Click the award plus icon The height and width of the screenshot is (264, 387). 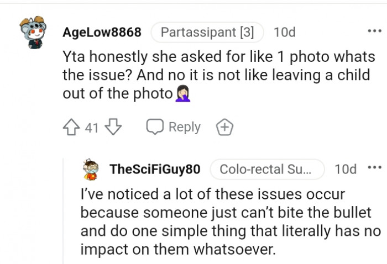click(x=226, y=128)
